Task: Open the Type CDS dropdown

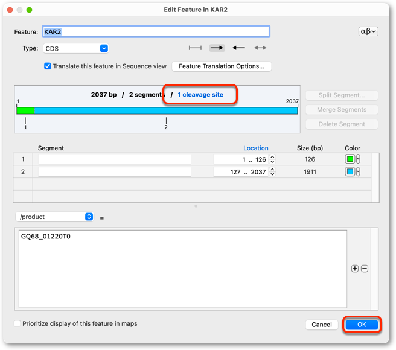Action: tap(76, 48)
